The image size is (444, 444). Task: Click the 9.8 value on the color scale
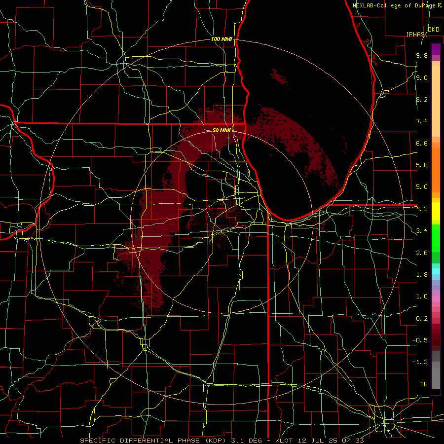(422, 55)
